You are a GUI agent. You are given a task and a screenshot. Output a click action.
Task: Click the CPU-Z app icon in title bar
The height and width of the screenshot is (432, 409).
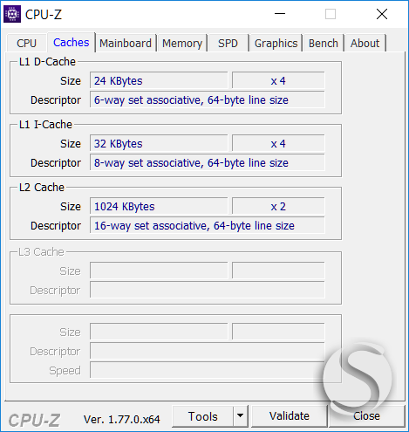[12, 14]
